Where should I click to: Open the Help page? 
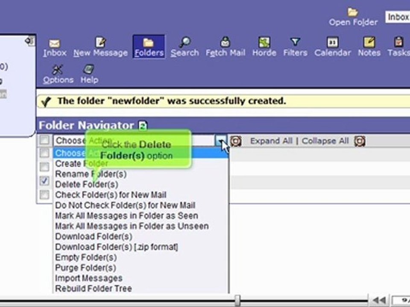(x=89, y=74)
